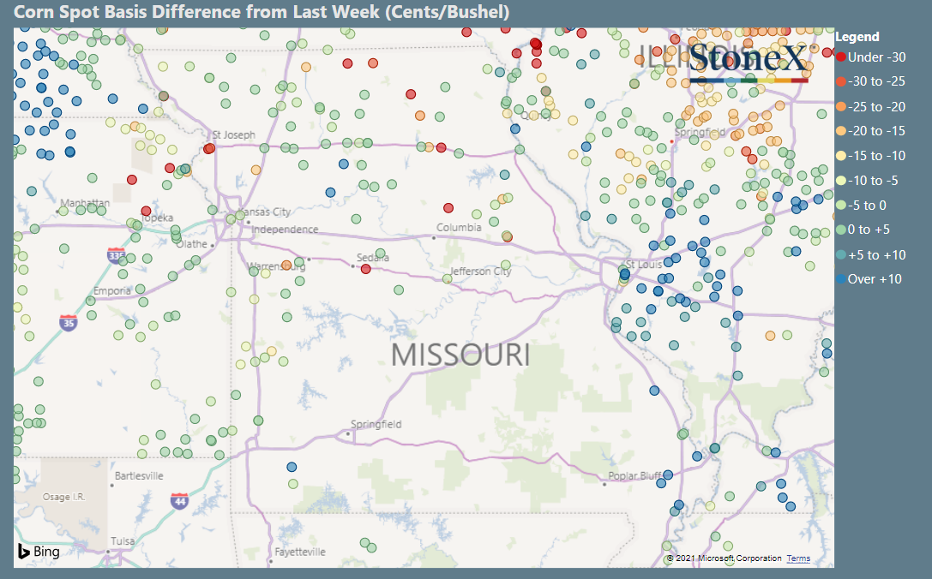The image size is (932, 579).
Task: Click the '+5 to +10' legend dot
Action: [x=840, y=254]
